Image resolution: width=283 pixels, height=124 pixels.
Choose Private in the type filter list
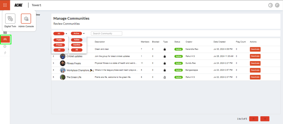click(x=59, y=45)
